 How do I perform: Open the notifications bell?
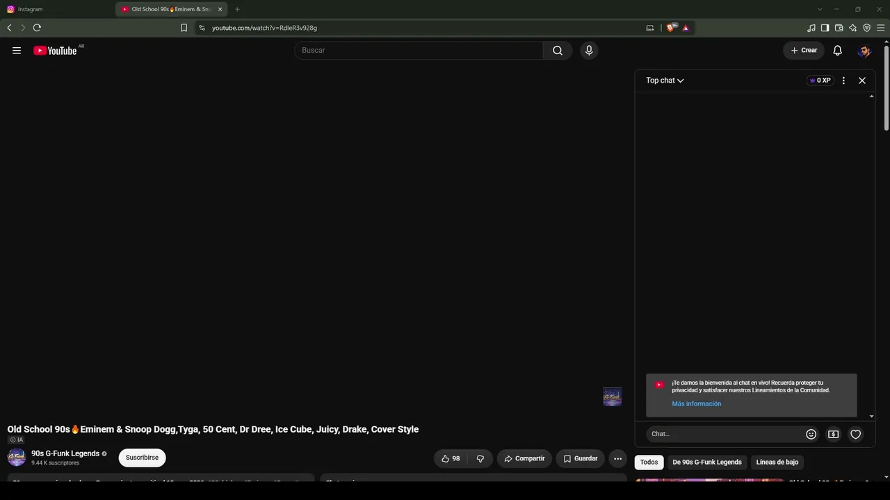pos(838,50)
